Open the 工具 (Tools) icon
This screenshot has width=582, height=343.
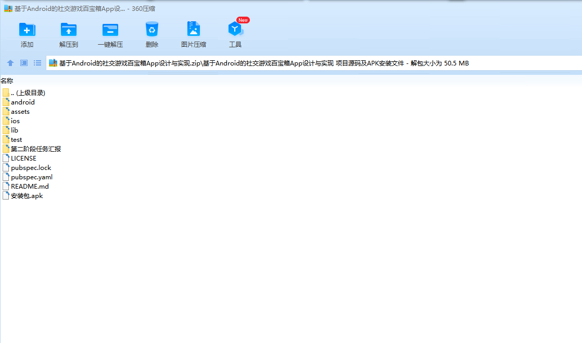coord(235,29)
